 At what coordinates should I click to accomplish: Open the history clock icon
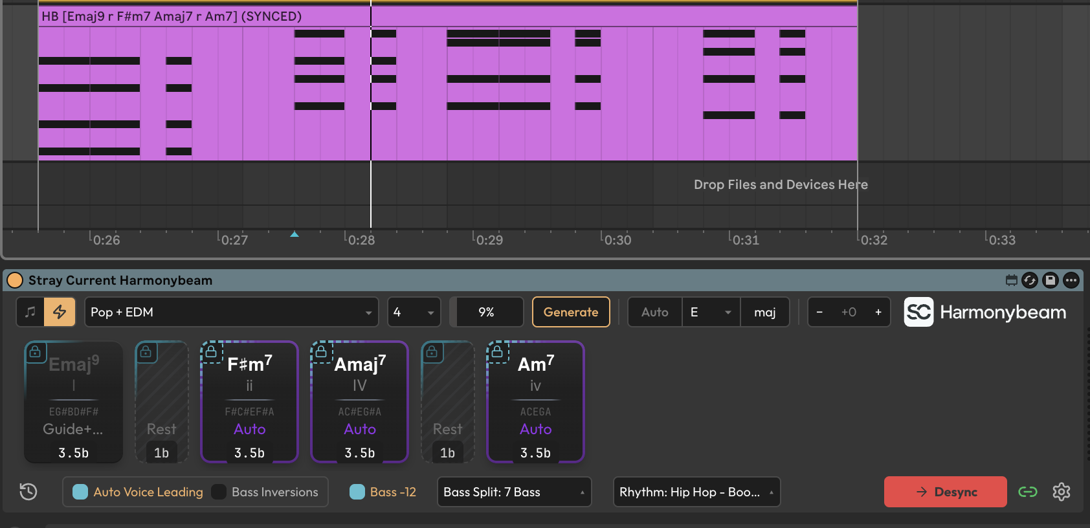click(x=28, y=492)
